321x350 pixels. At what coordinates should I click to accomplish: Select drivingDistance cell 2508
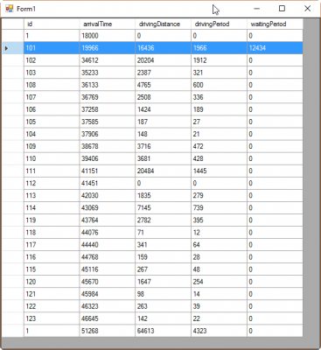click(164, 97)
